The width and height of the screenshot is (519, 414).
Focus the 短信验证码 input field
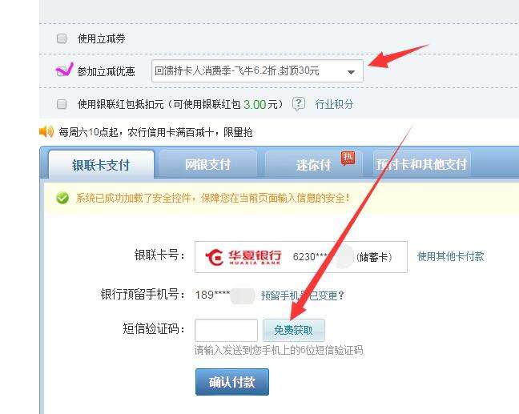coord(226,330)
